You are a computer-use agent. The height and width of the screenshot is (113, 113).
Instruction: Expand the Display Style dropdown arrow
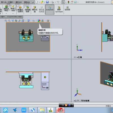coord(31,21)
